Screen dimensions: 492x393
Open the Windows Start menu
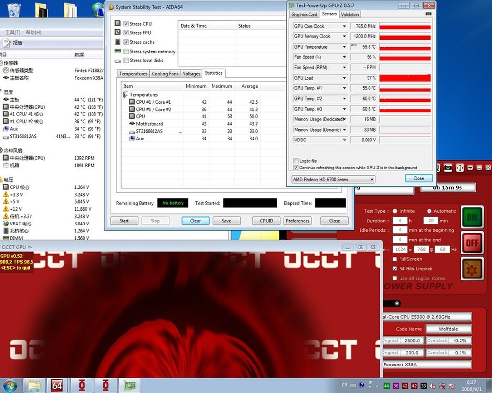10,385
